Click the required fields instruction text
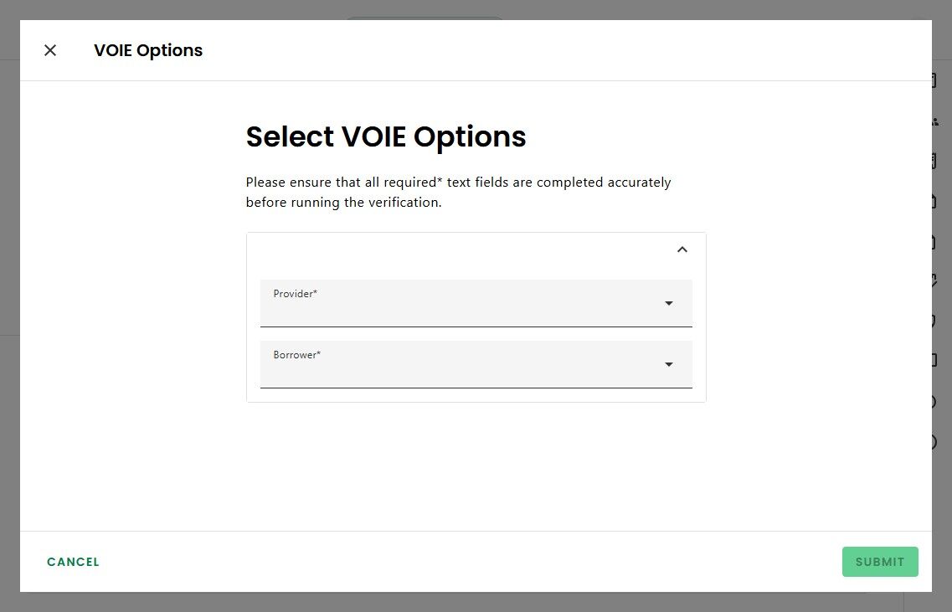Viewport: 952px width, 612px height. [x=458, y=192]
